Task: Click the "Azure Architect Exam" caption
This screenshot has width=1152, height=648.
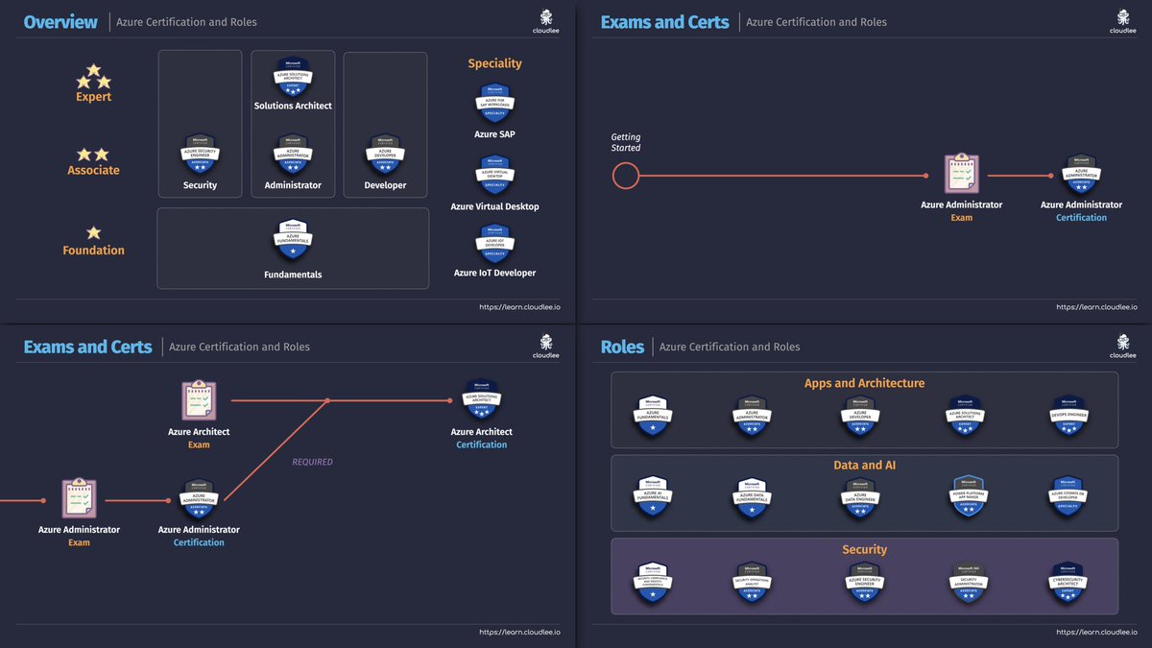Action: pos(199,438)
